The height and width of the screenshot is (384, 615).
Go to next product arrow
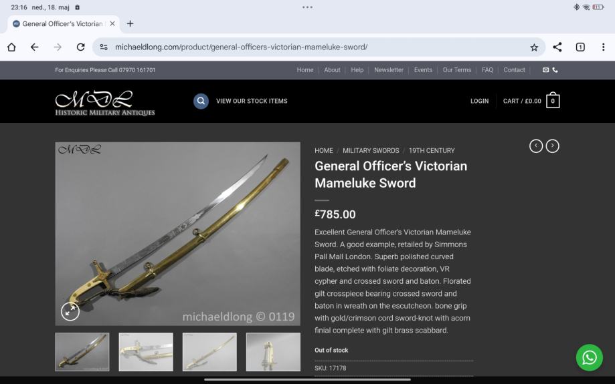552,146
